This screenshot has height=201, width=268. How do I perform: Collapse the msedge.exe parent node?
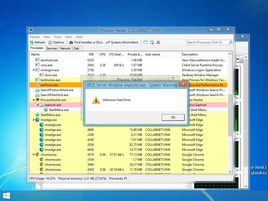click(33, 120)
